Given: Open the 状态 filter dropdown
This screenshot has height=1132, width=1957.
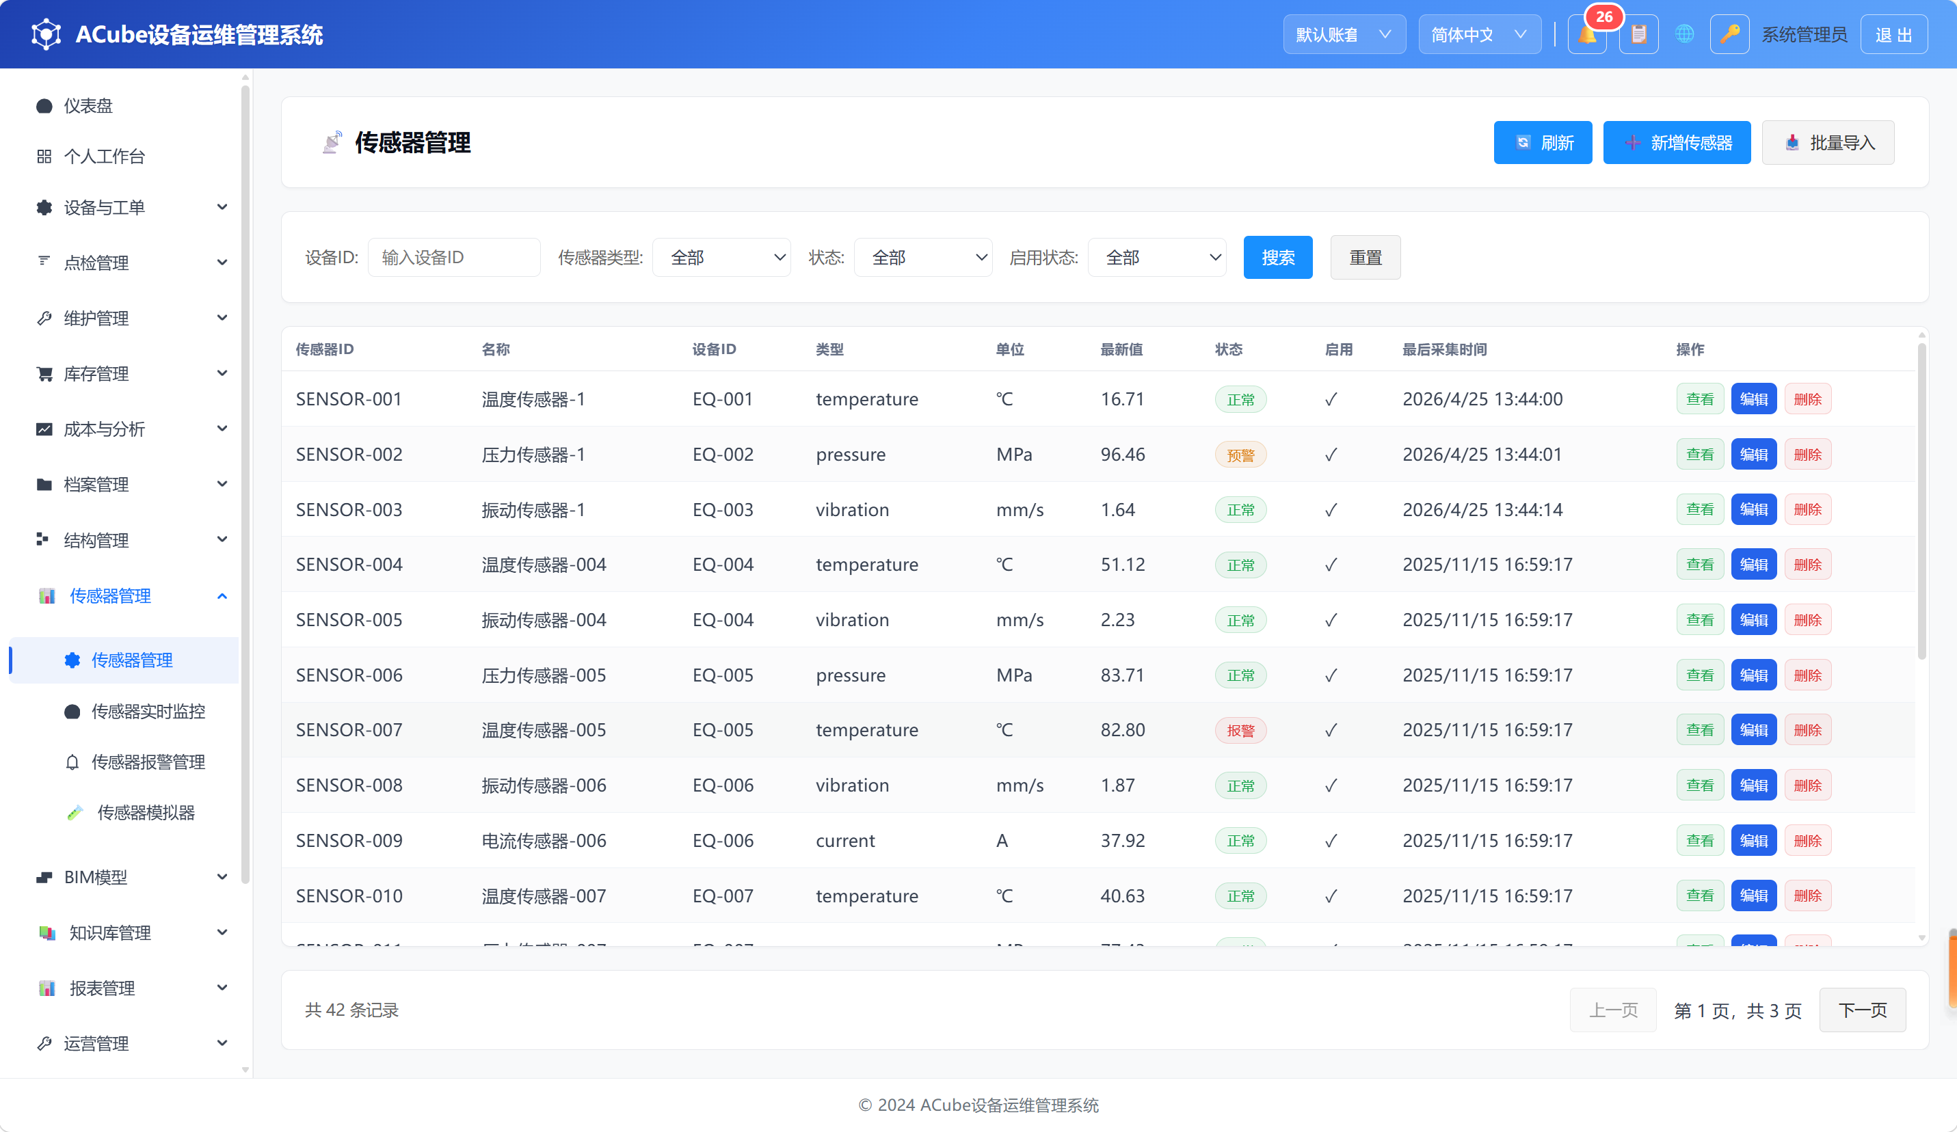Looking at the screenshot, I should [x=923, y=258].
